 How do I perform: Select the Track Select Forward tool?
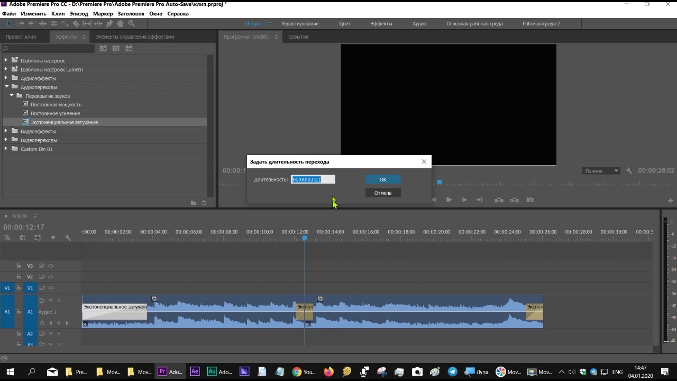pyautogui.click(x=21, y=23)
